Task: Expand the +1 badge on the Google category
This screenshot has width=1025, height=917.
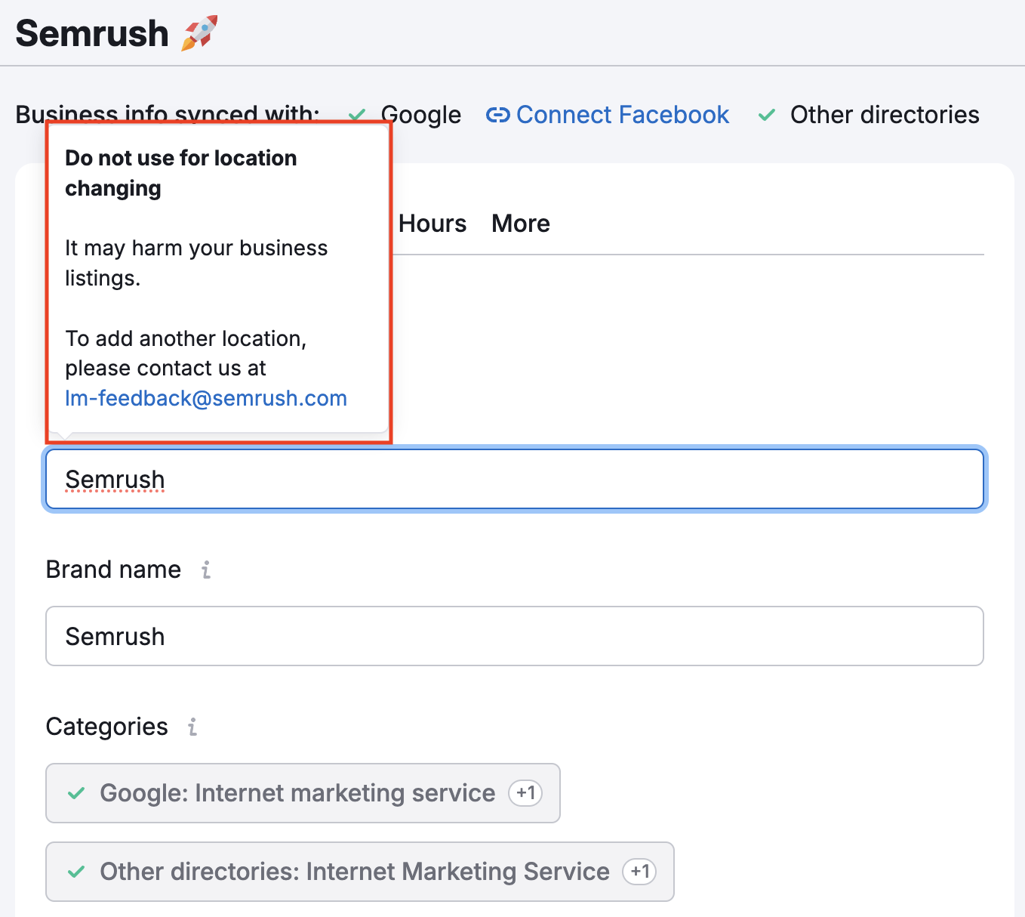Action: [x=525, y=793]
